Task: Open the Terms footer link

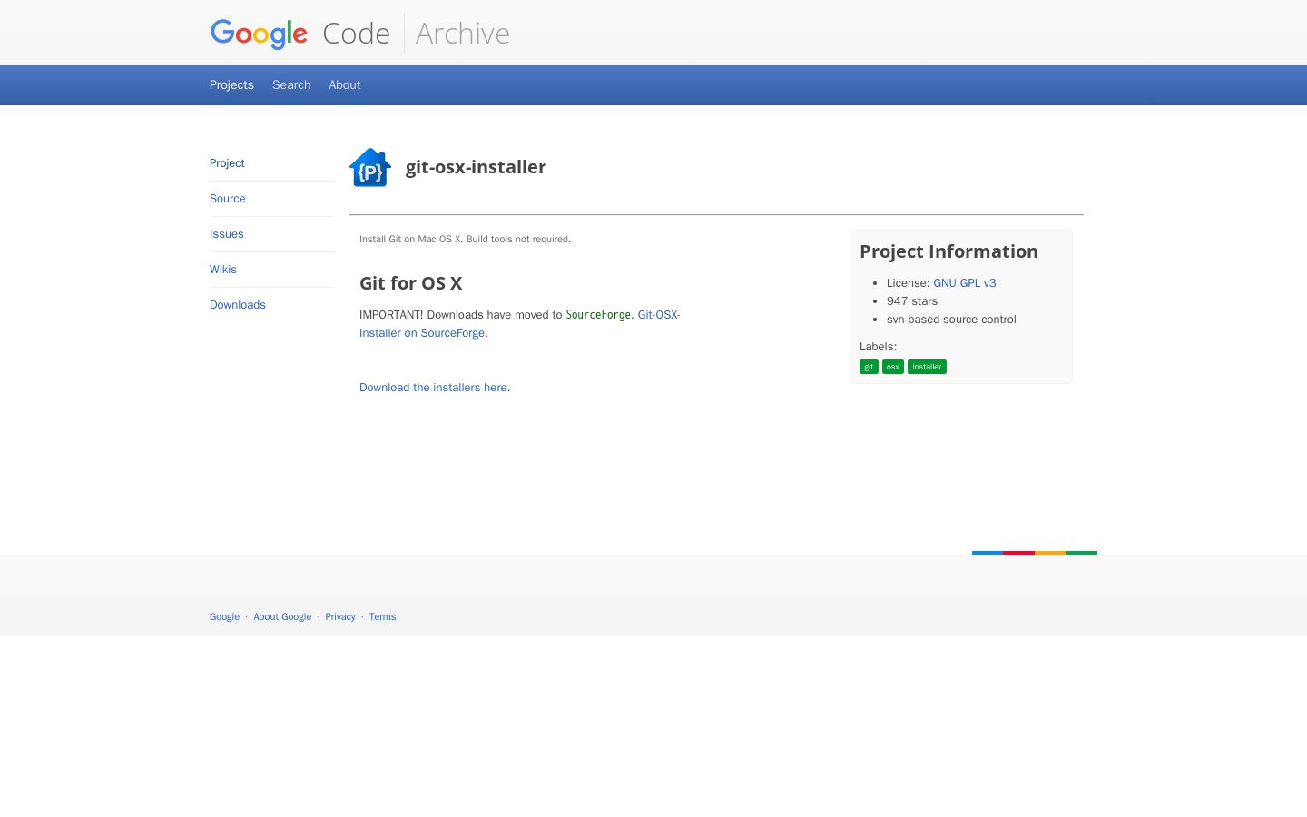Action: 382,617
